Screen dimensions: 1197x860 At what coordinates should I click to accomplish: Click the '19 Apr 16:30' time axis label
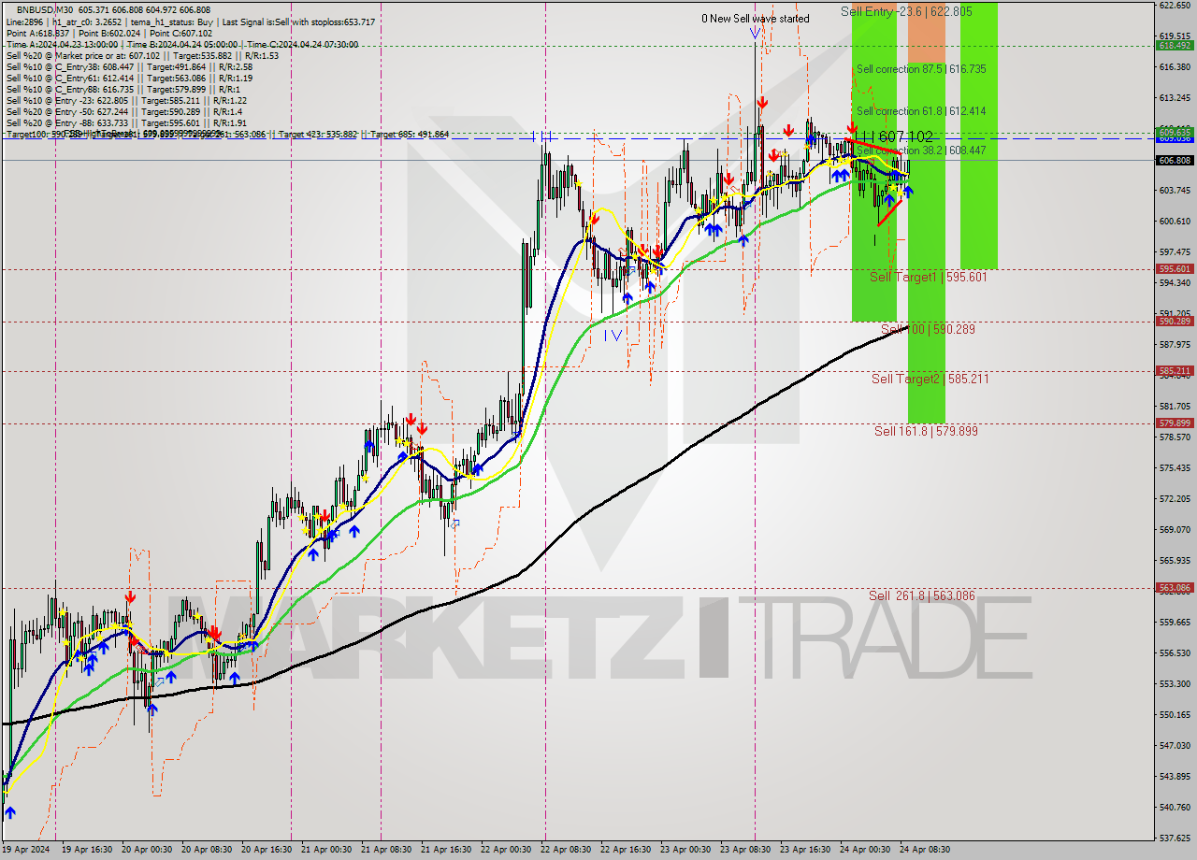86,850
